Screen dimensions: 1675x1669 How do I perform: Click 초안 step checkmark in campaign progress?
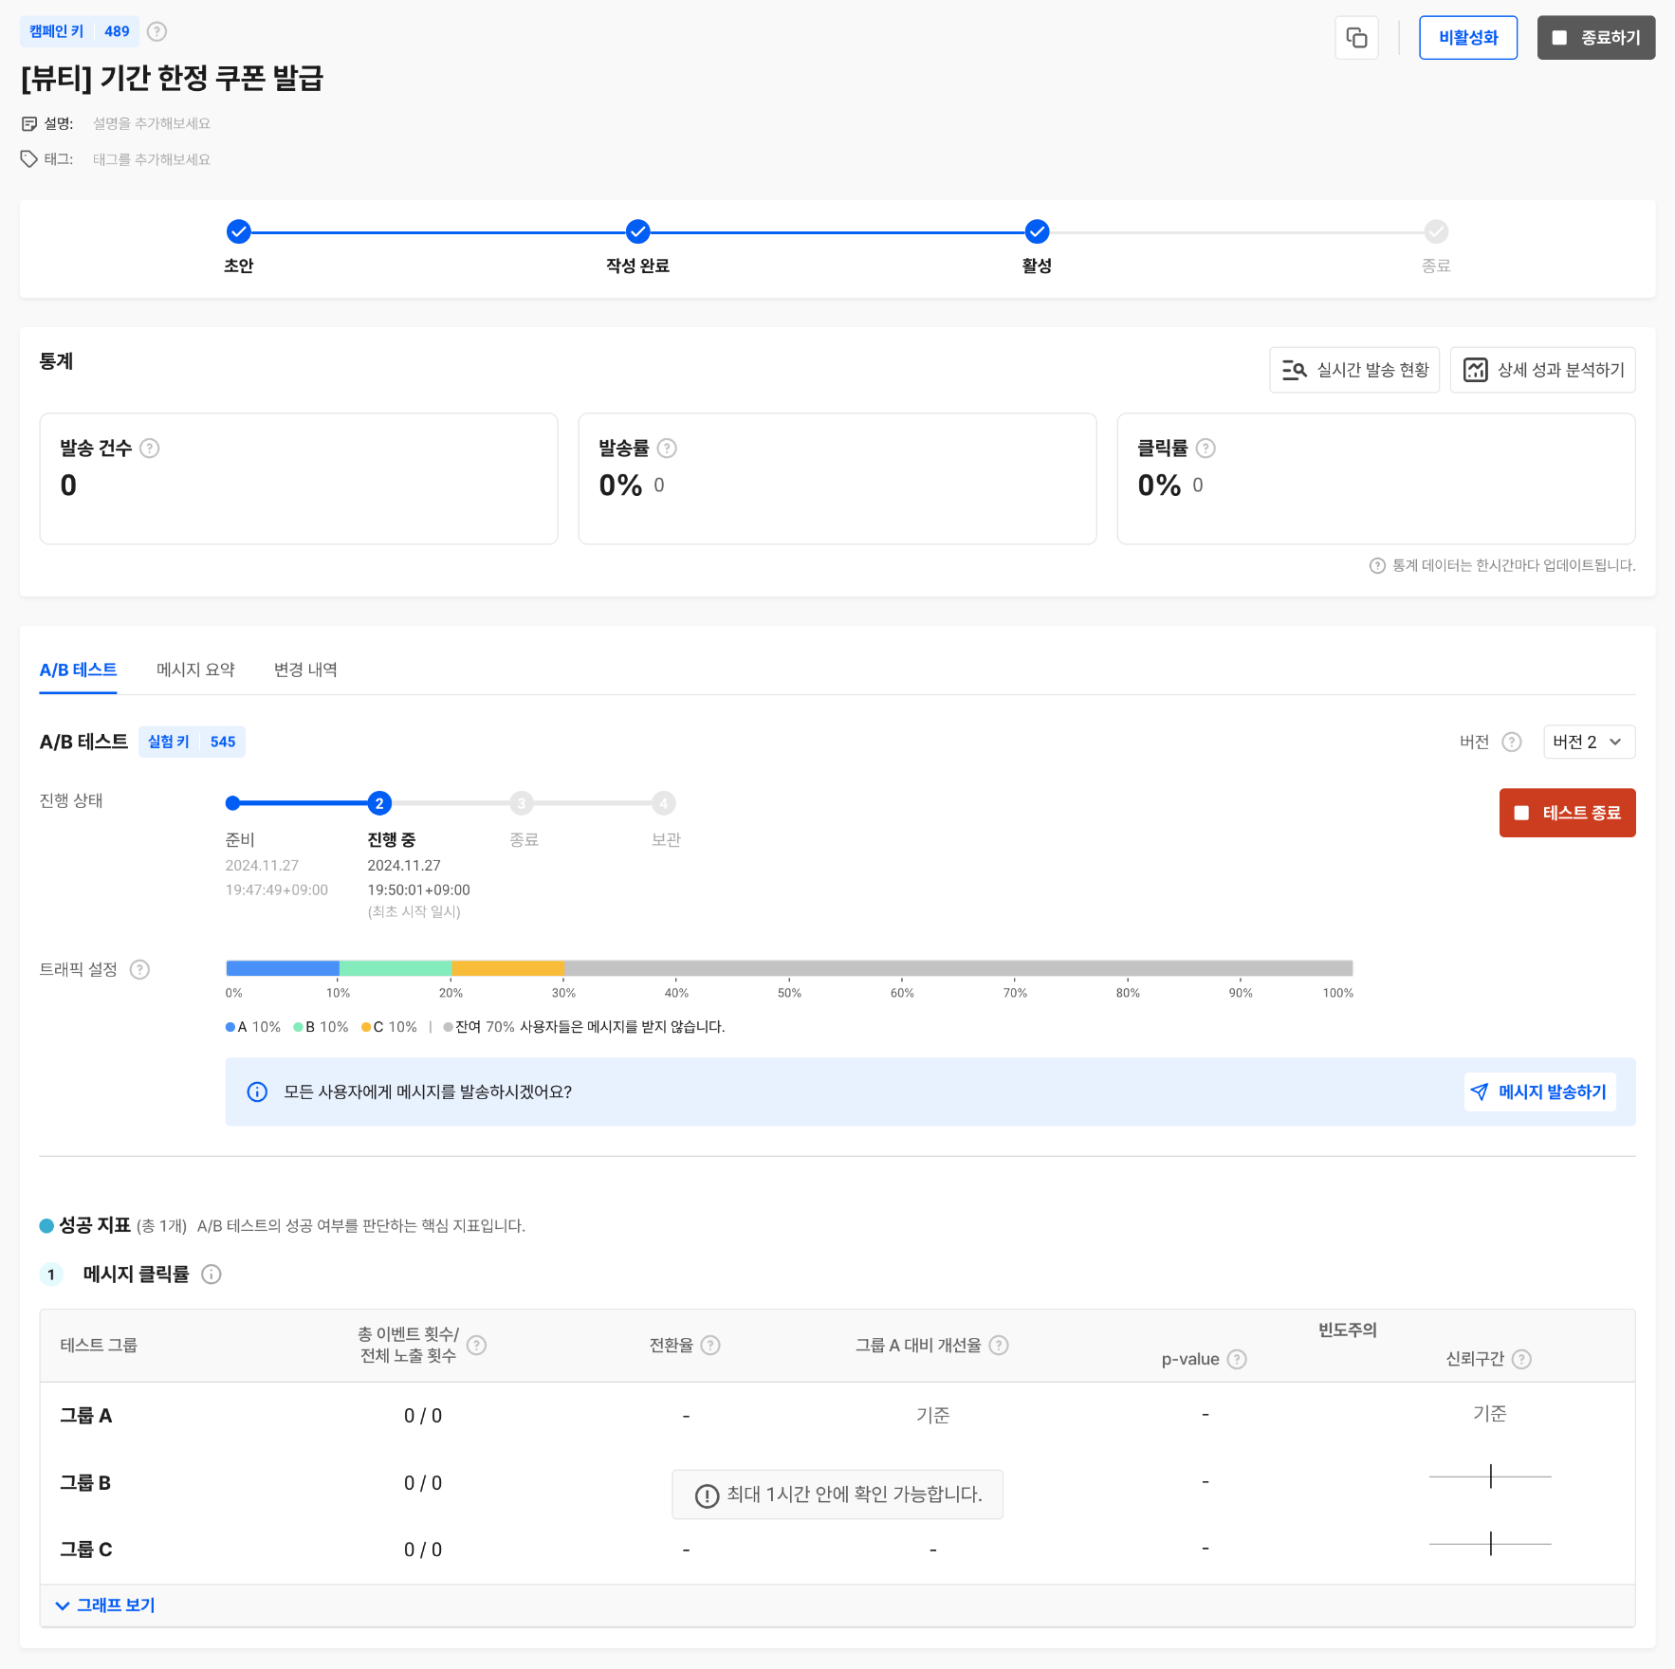pyautogui.click(x=239, y=232)
